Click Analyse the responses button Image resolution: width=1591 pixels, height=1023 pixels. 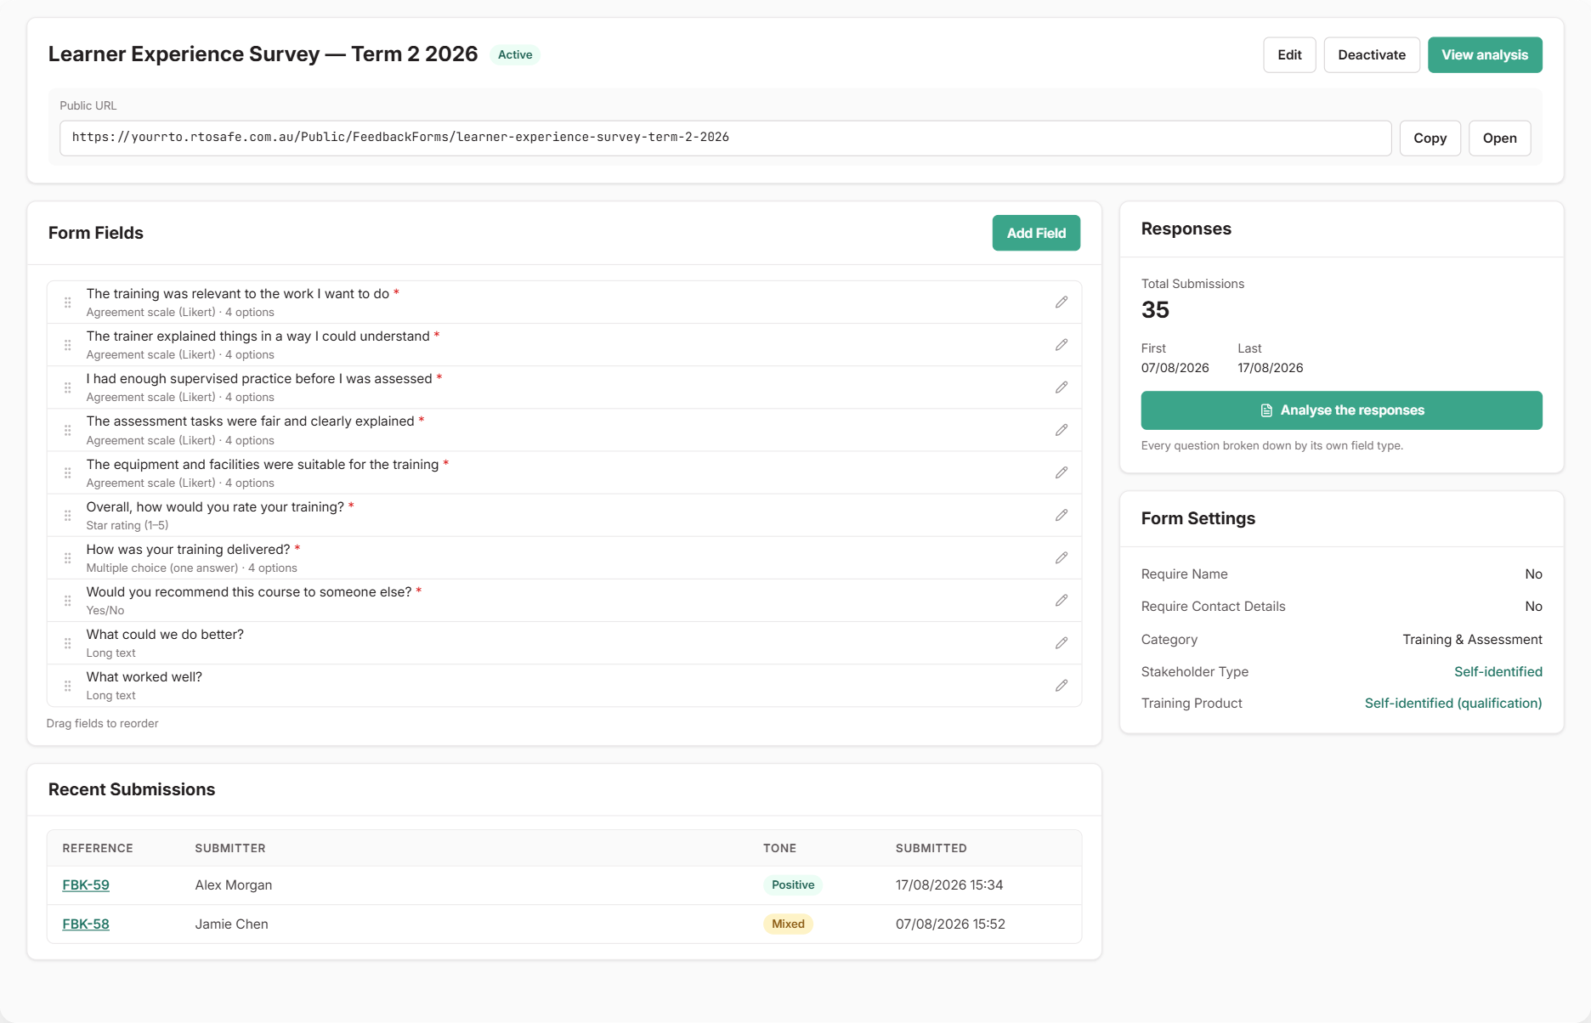pos(1341,410)
